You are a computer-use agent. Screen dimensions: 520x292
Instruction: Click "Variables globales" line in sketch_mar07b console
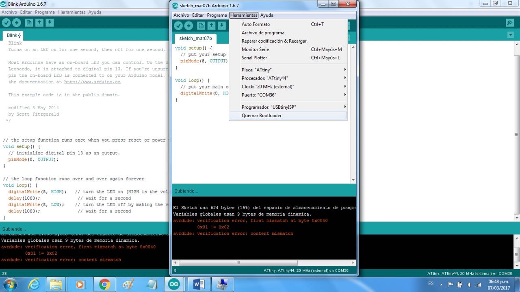click(242, 214)
